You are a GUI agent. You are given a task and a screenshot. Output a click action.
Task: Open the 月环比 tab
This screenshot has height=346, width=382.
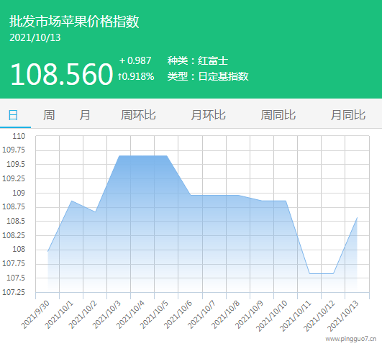[x=208, y=115]
